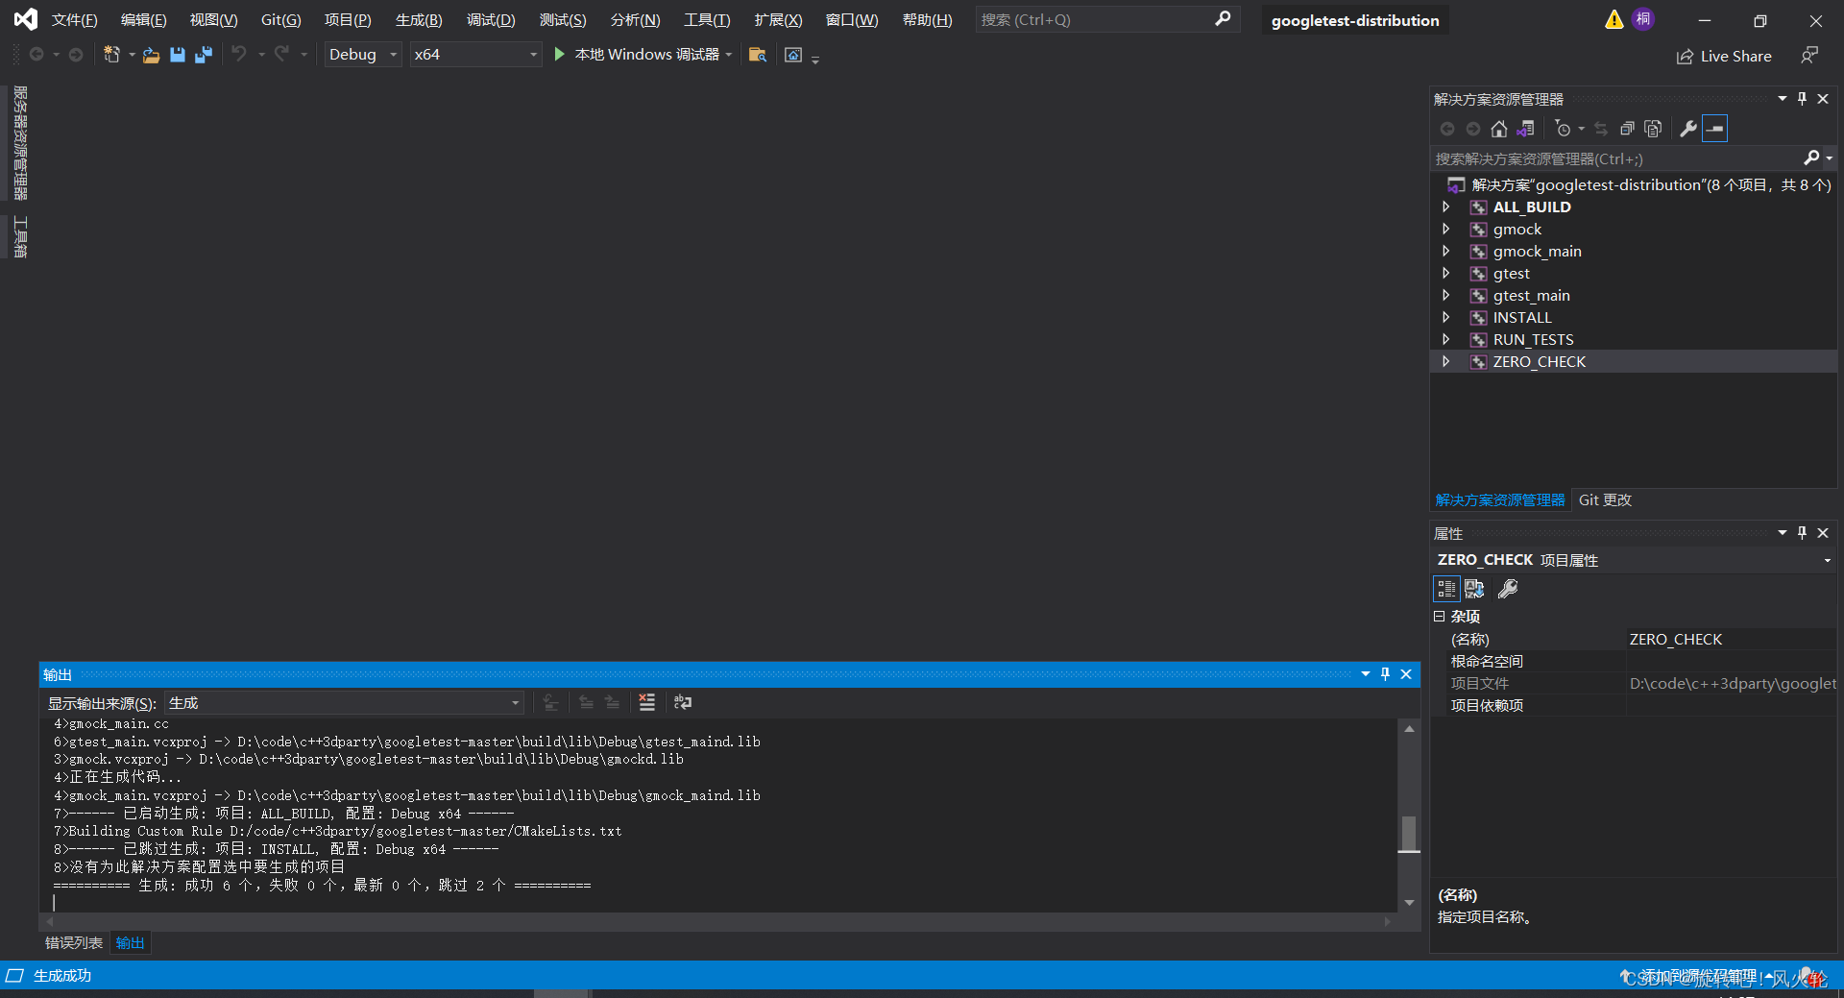Viewport: 1844px width, 998px height.
Task: Open the 工具箱 side tab
Action: coord(19,237)
